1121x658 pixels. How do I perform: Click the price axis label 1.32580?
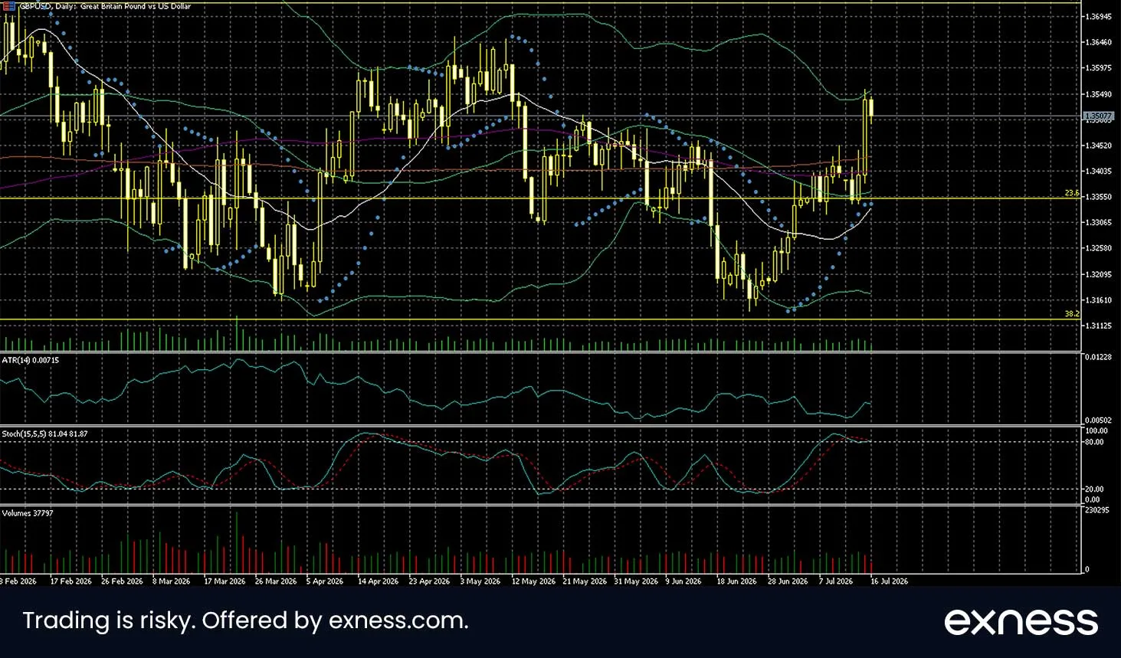[1099, 248]
